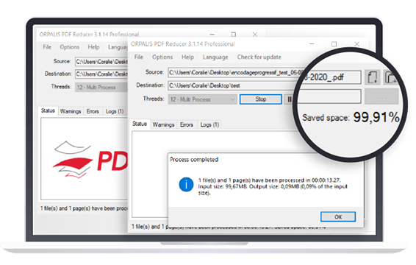416x265 pixels.
Task: Close the back PDF Reducer window
Action: point(255,35)
